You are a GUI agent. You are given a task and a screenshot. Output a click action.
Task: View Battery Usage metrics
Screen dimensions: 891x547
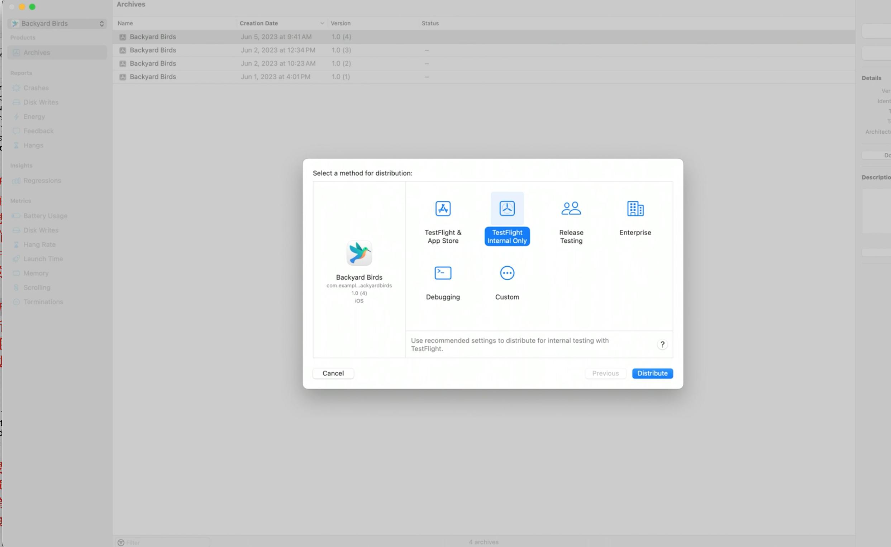[46, 216]
